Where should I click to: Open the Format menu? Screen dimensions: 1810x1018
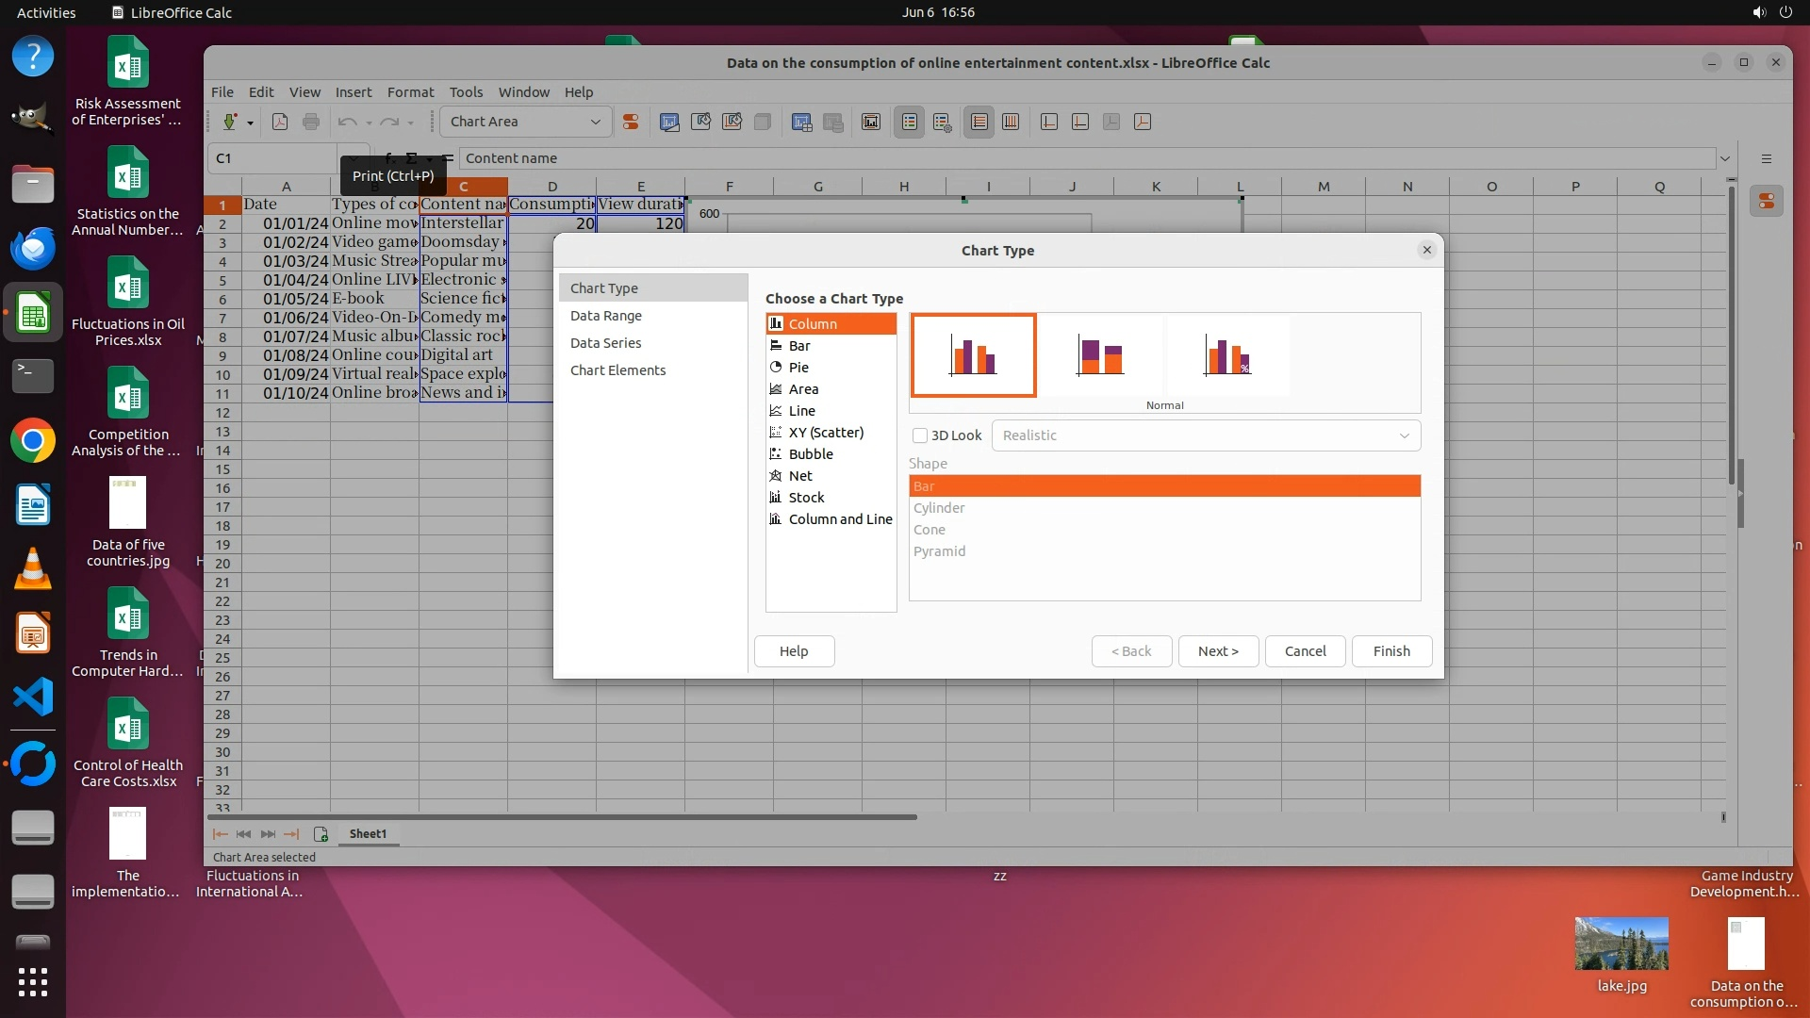coord(410,92)
